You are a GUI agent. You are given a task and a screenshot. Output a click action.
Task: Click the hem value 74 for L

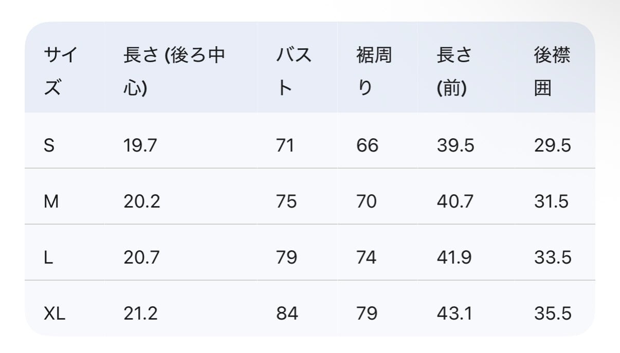366,257
